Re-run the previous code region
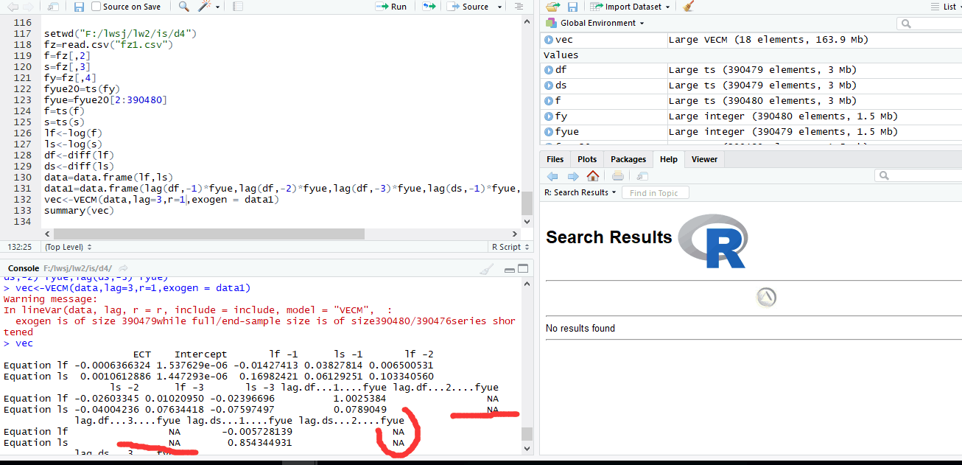This screenshot has height=465, width=962. (x=429, y=7)
